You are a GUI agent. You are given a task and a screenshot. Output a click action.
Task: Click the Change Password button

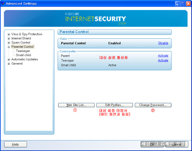tap(153, 105)
